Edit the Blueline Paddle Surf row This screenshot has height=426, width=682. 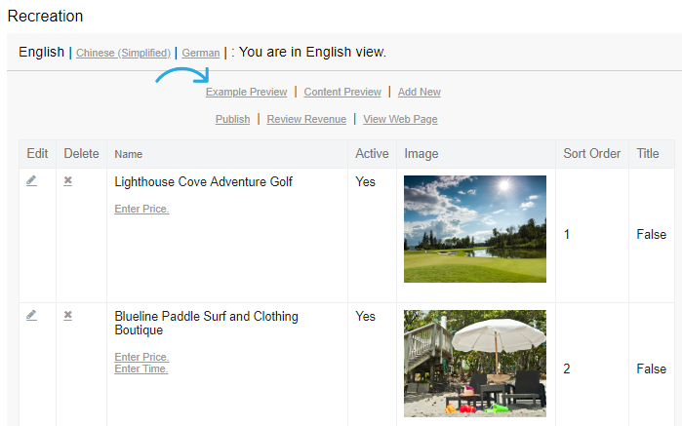[31, 315]
